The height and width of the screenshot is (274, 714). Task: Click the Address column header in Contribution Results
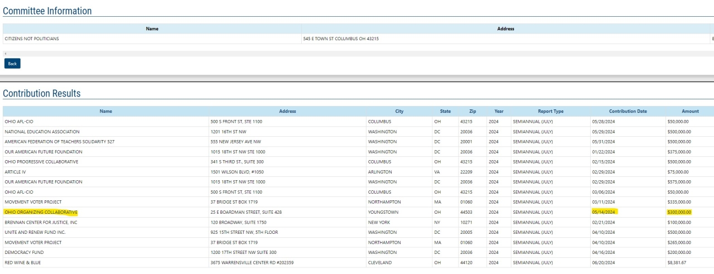(x=288, y=111)
